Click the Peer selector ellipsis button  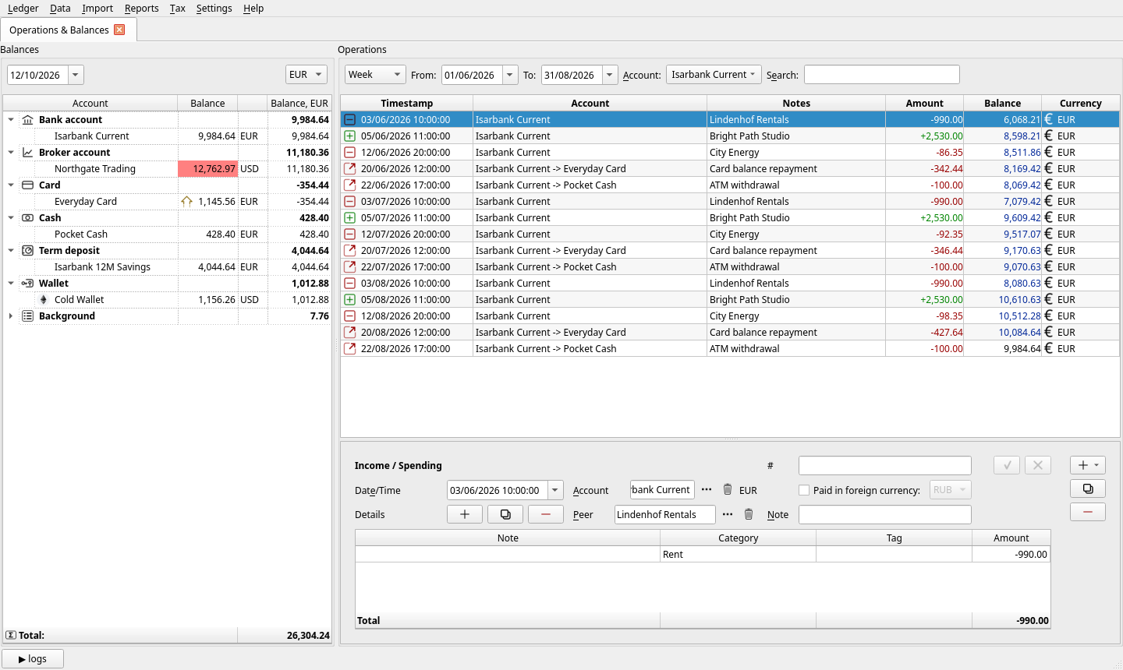(x=728, y=514)
